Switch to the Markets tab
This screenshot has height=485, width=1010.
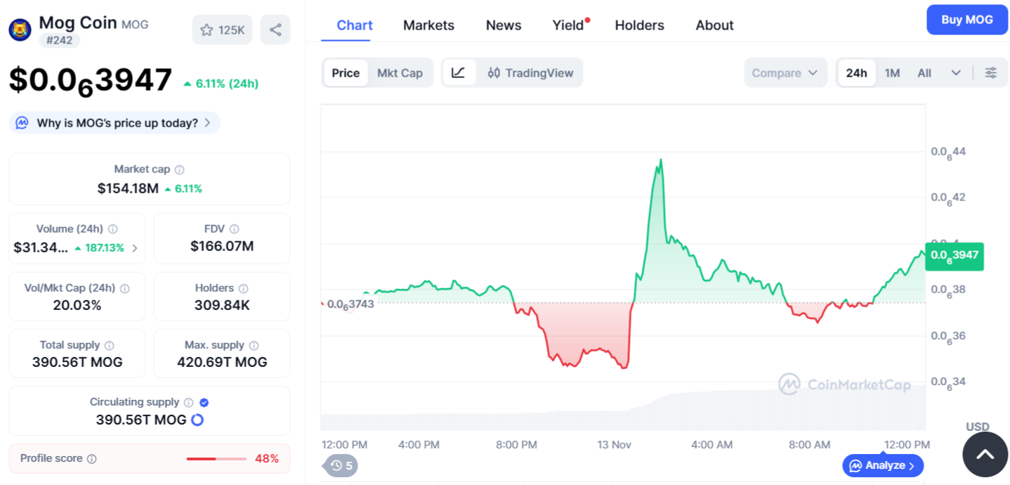428,25
